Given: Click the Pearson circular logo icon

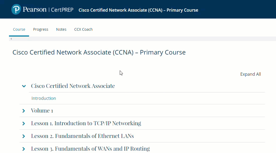Looking at the screenshot, I should pos(16,10).
